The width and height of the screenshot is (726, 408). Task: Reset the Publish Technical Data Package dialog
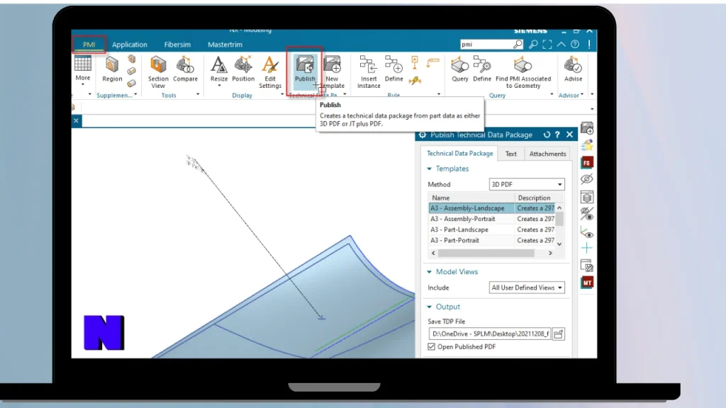click(x=547, y=135)
